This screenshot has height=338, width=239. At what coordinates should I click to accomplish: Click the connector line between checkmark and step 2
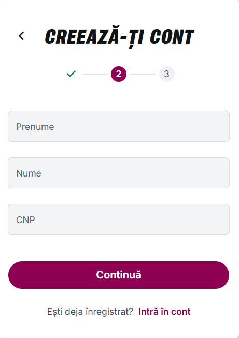click(x=95, y=74)
